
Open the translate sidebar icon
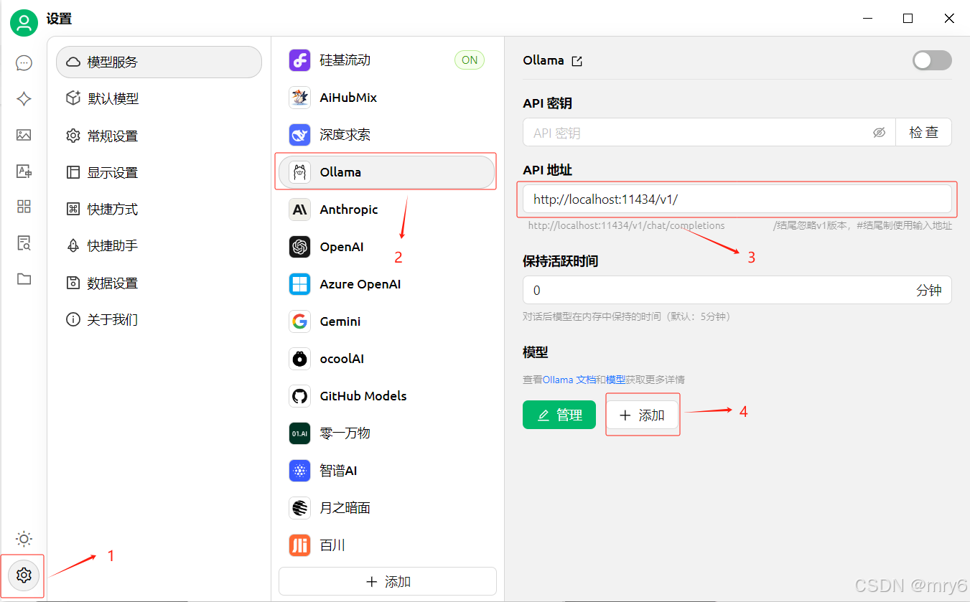[24, 171]
